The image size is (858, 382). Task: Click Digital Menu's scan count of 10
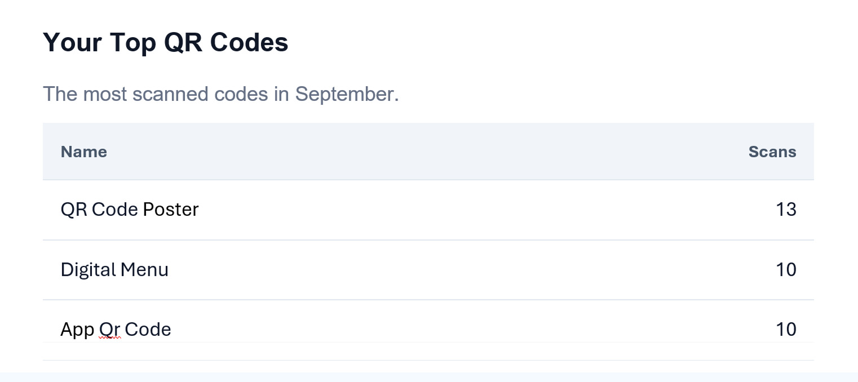786,270
